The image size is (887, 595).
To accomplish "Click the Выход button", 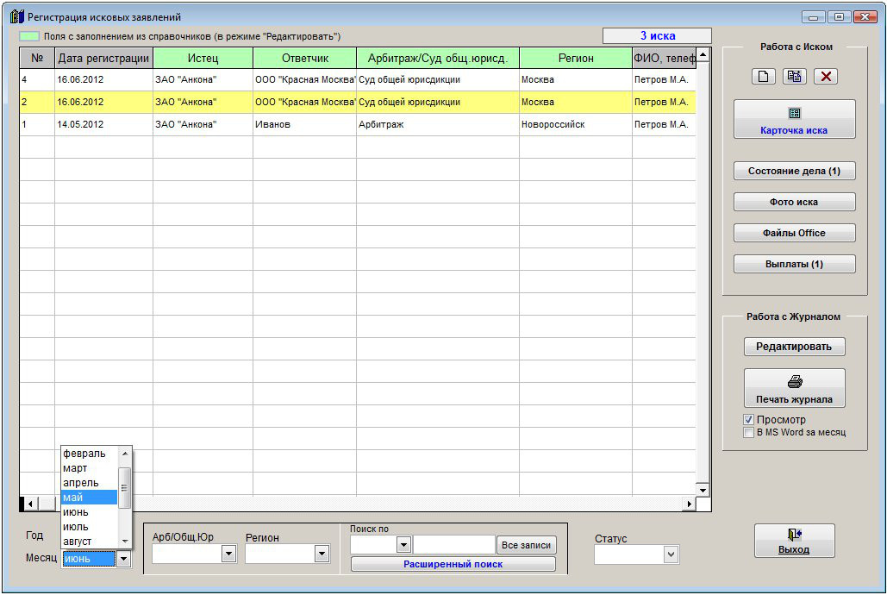I will click(794, 541).
